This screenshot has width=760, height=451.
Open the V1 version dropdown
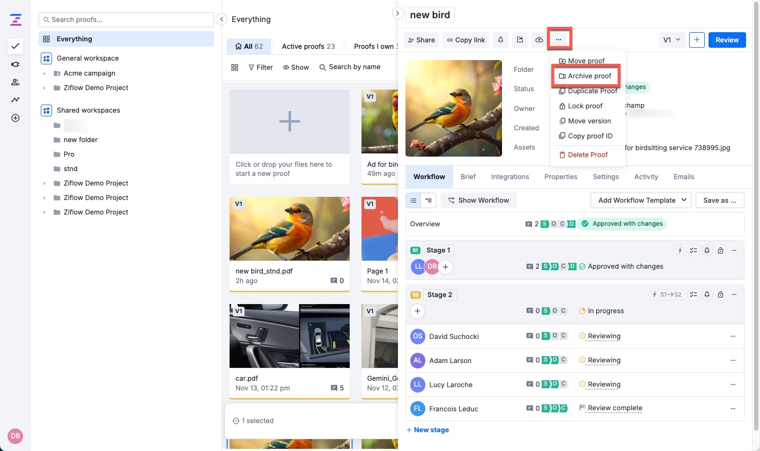(672, 39)
